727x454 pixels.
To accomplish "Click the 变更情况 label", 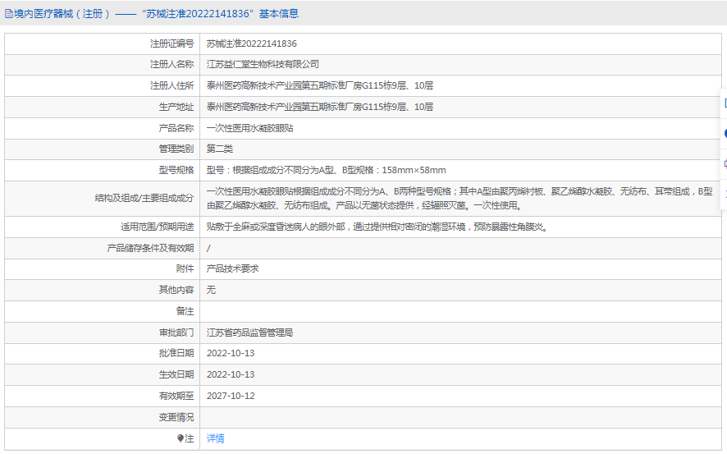I will (176, 417).
